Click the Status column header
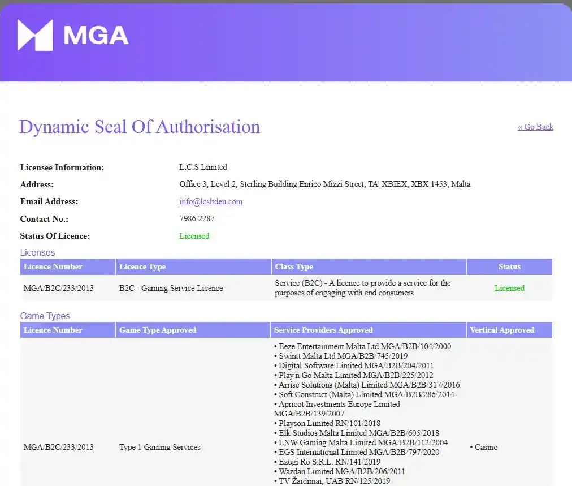 (509, 266)
